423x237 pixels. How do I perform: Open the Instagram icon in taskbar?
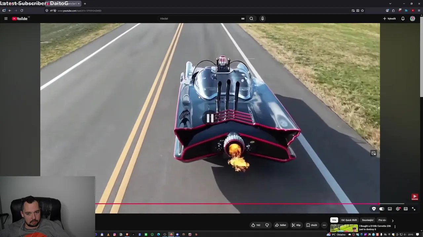click(x=115, y=234)
